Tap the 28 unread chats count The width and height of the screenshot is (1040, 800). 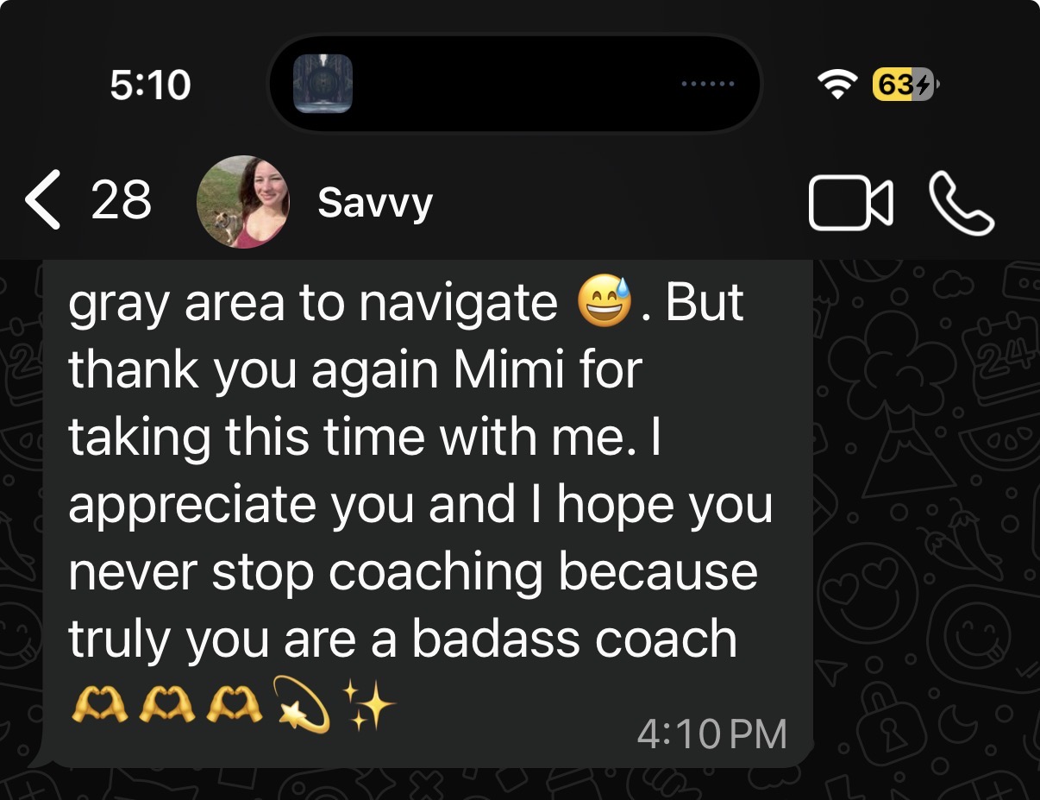click(x=121, y=200)
